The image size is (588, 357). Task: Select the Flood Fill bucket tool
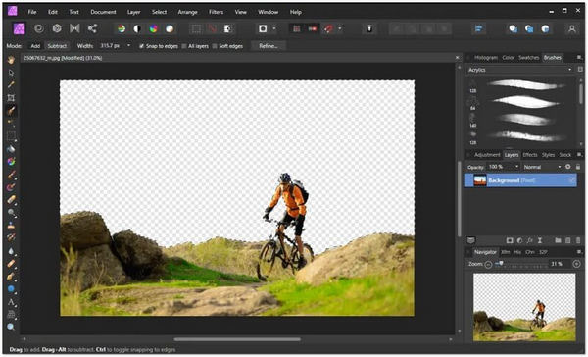[x=11, y=149]
